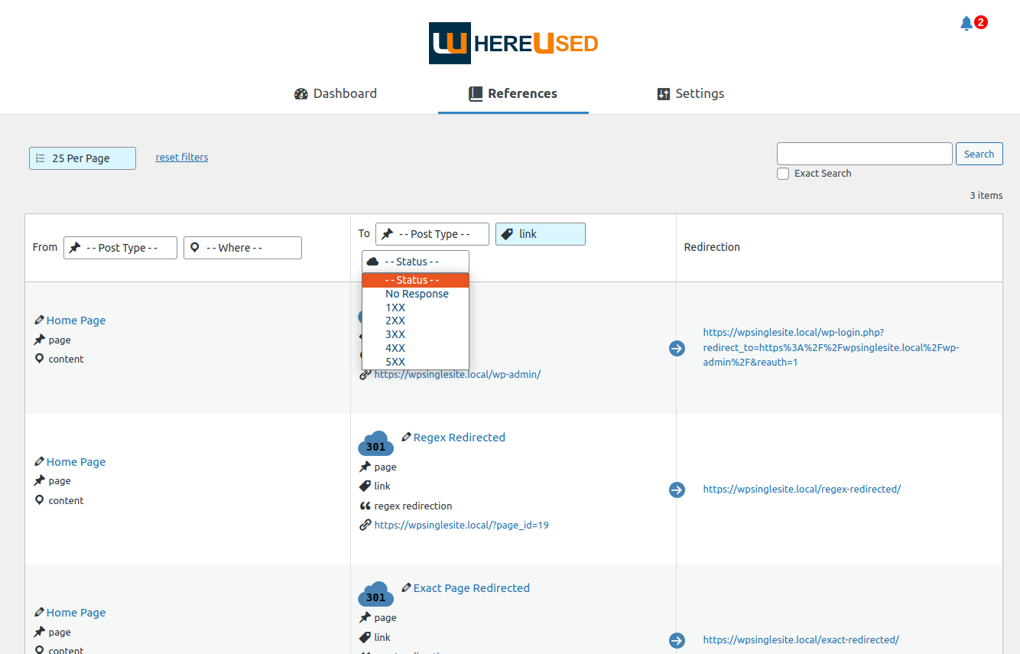Screen dimensions: 1020x654
Task: Click the WhereUsed logo
Action: (x=513, y=43)
